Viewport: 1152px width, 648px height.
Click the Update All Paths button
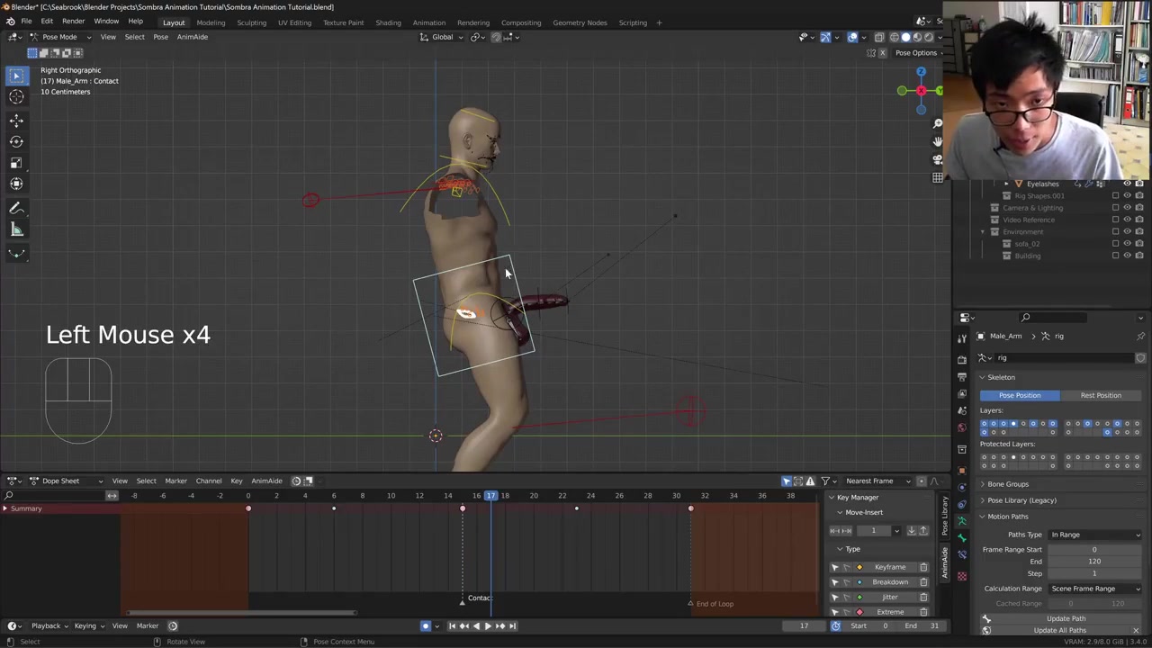tap(1059, 630)
